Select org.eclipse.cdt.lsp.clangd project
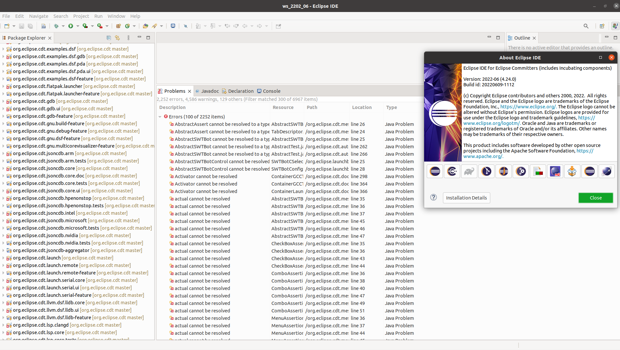This screenshot has width=620, height=350. point(67,325)
